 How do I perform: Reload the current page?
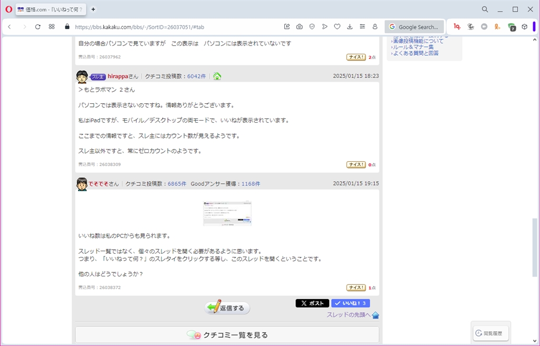[x=38, y=27]
